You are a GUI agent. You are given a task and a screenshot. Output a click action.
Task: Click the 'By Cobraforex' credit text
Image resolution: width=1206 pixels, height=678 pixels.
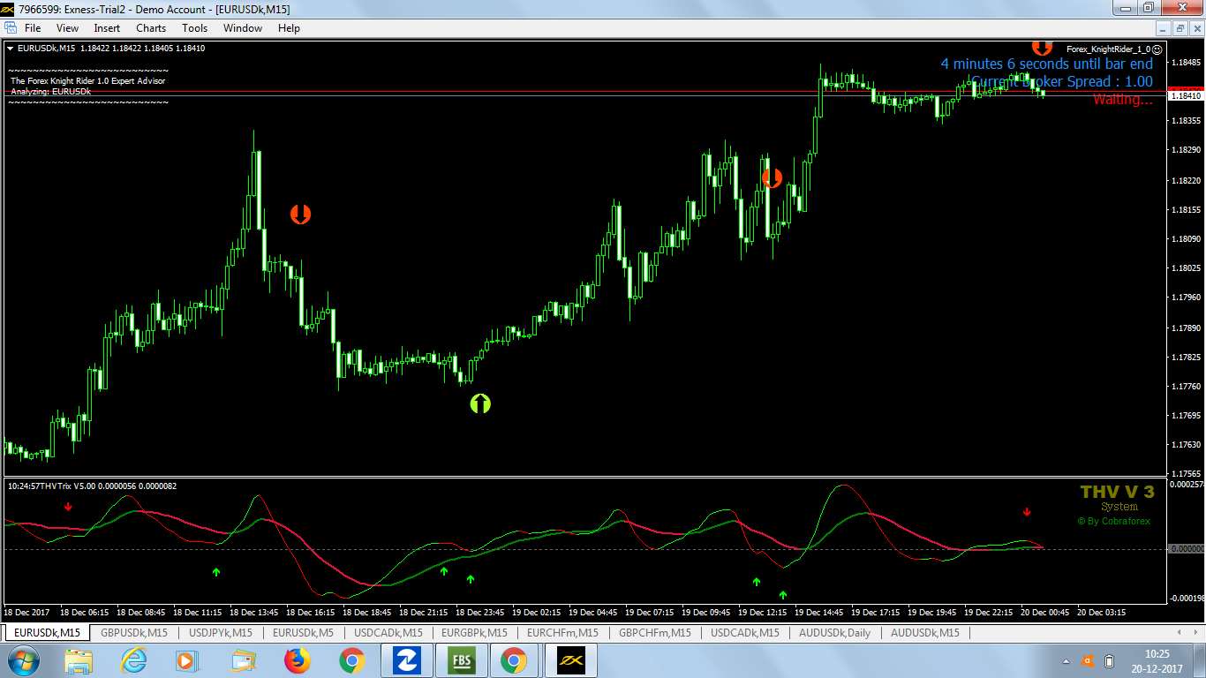(x=1114, y=521)
